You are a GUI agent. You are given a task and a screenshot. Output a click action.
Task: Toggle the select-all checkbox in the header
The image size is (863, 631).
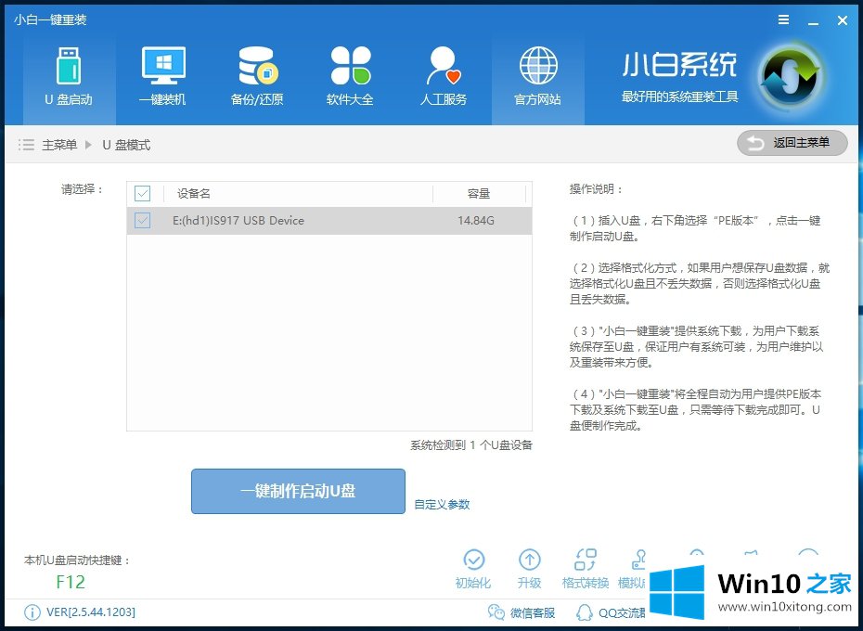click(143, 193)
